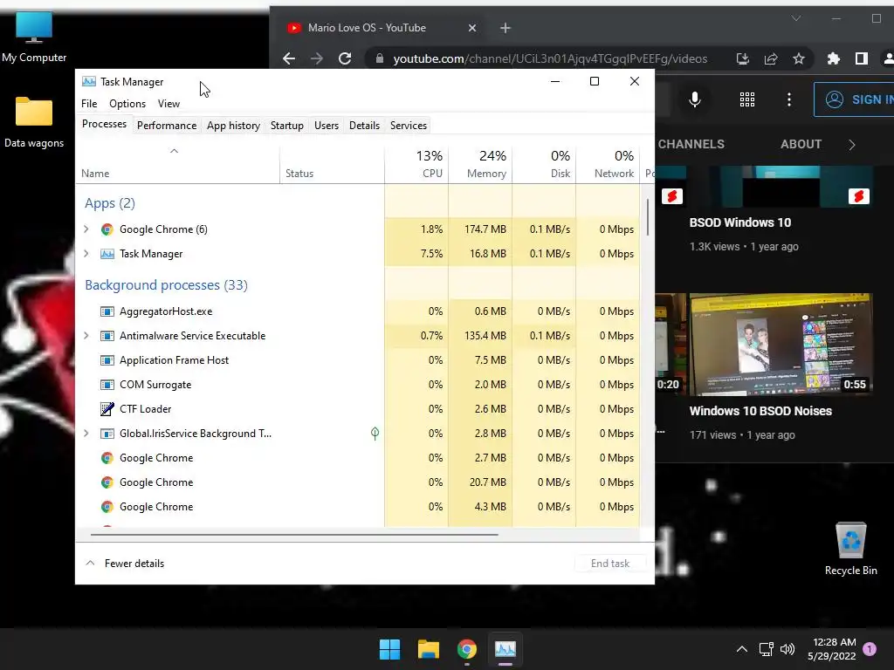
Task: Reload the YouTube page in Chrome
Action: click(344, 58)
